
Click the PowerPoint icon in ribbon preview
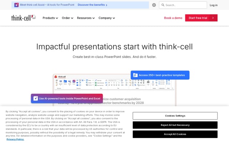56,77
